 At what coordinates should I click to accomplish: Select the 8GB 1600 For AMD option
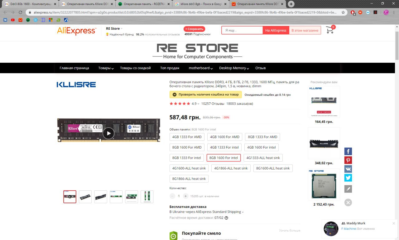pyautogui.click(x=187, y=147)
